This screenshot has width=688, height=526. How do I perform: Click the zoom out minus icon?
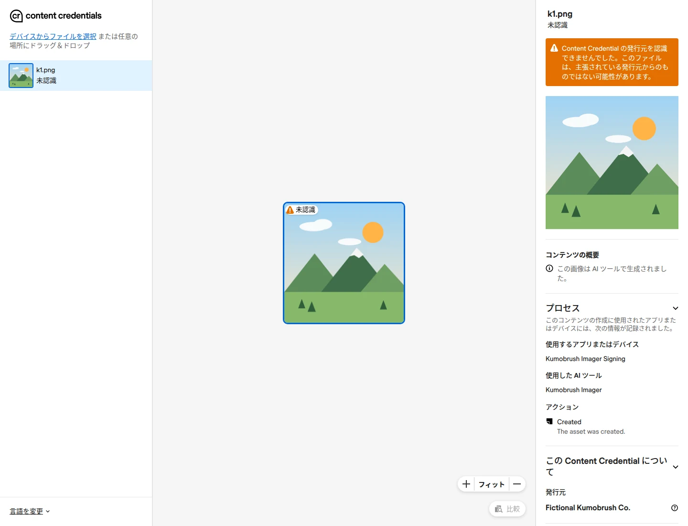[517, 484]
